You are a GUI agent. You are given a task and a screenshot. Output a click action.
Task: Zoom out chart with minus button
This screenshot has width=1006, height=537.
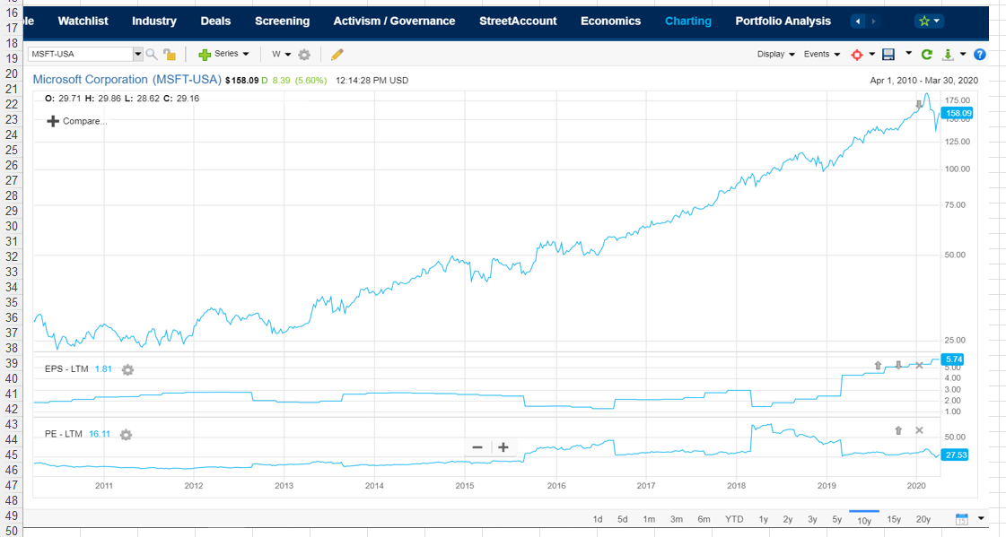pos(477,447)
